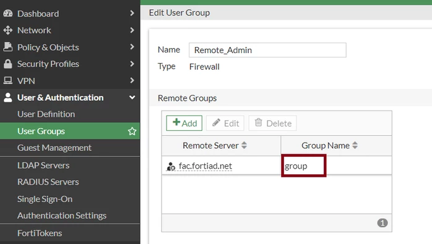Image resolution: width=432 pixels, height=244 pixels.
Task: Favorite User Groups with the star icon
Action: click(132, 131)
